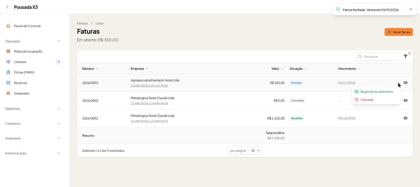420x187 pixels.
Task: View invoice 2026/0003 with eye icon
Action: click(x=406, y=83)
